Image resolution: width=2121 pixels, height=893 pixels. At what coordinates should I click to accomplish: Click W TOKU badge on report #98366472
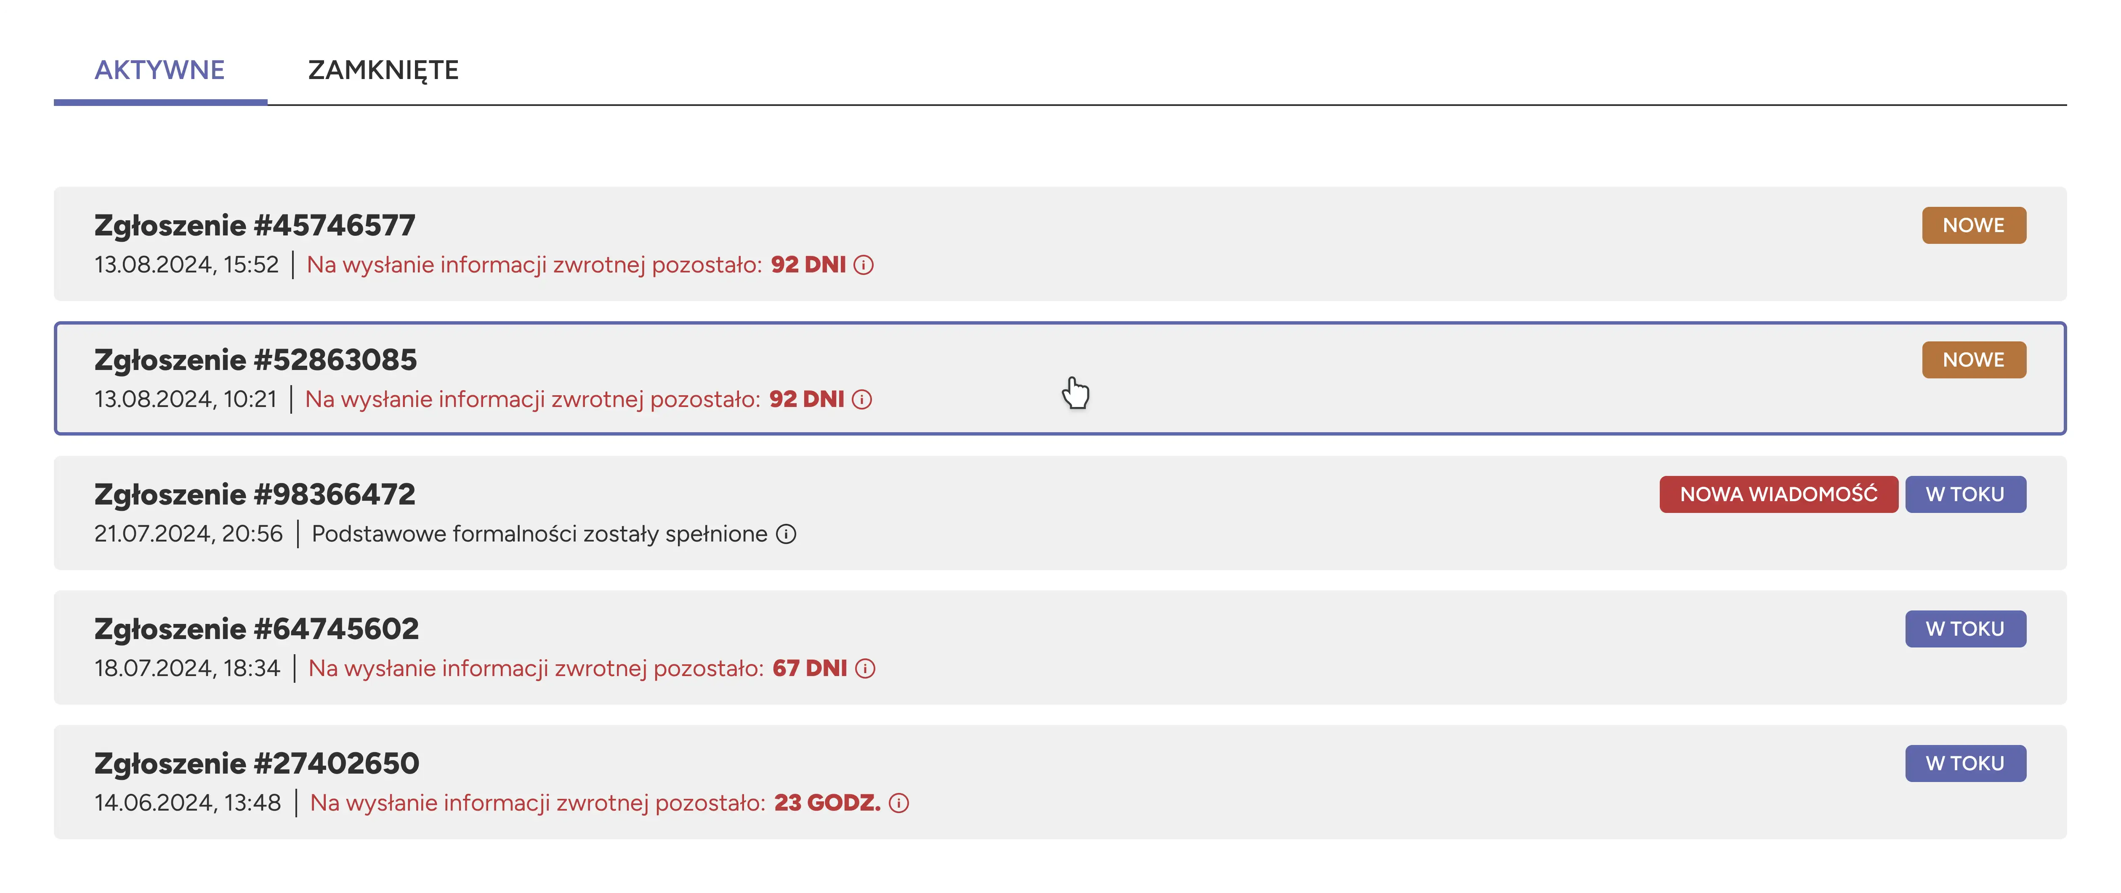[1965, 494]
